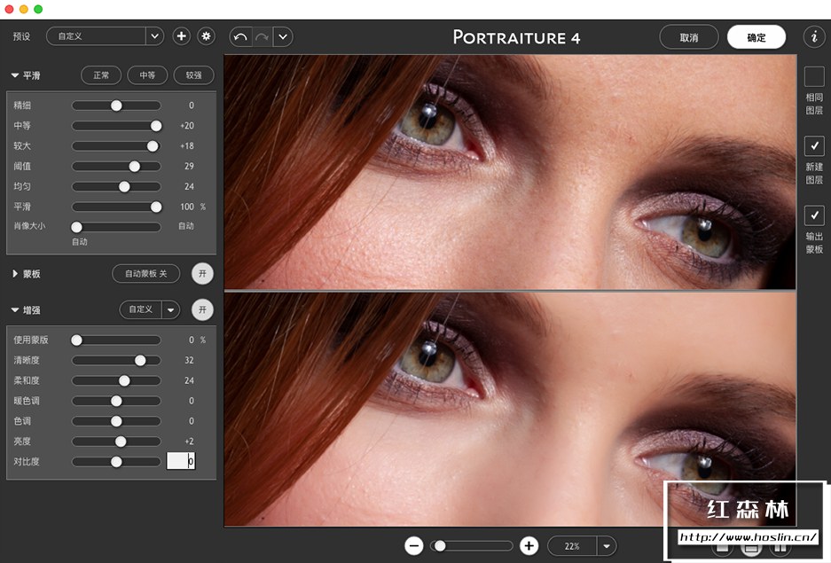Uncheck the 新建图层 checkbox
This screenshot has height=563, width=831.
pos(814,145)
